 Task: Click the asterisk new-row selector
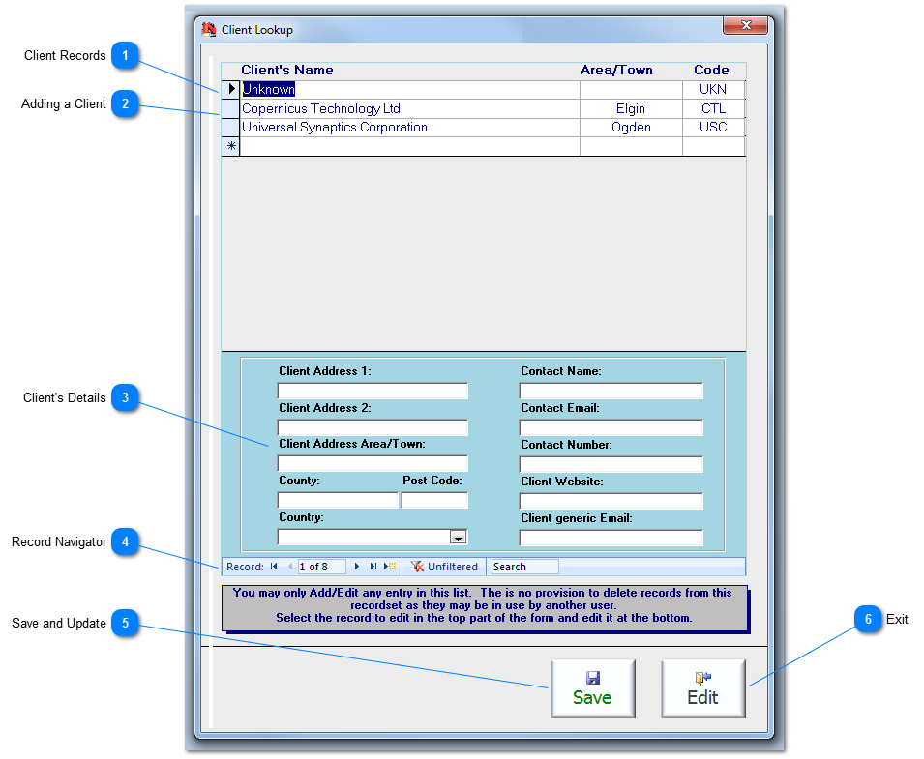230,145
